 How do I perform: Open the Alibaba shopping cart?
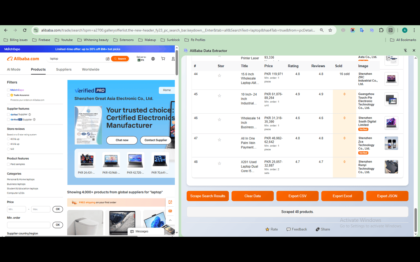coord(163,59)
